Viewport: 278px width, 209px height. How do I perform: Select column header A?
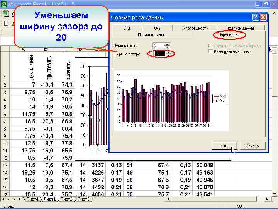[x=23, y=49]
